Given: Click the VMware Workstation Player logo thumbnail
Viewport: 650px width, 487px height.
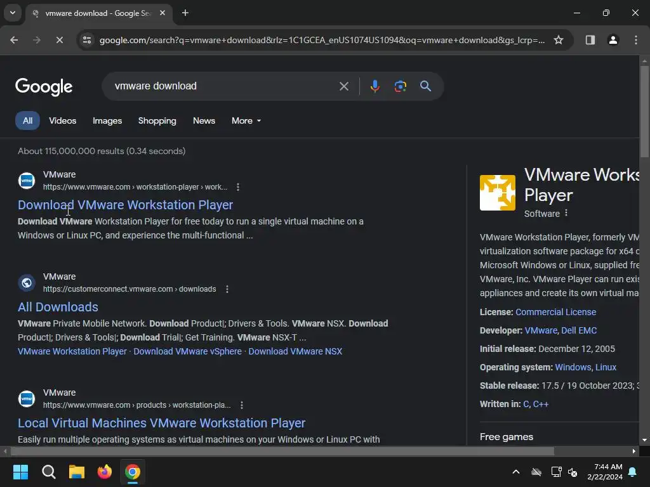Looking at the screenshot, I should [x=498, y=193].
